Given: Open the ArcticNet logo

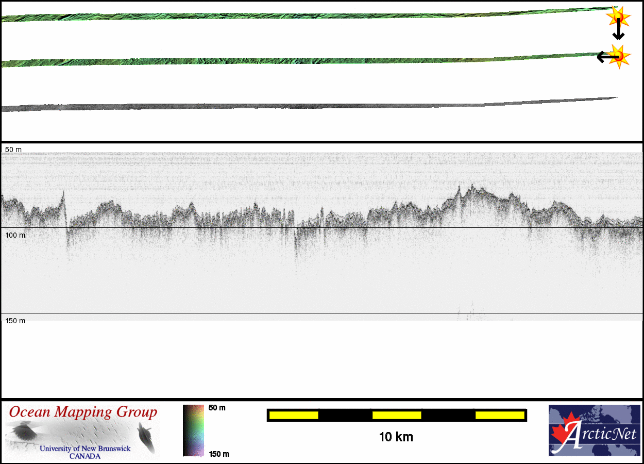Looking at the screenshot, I should coord(593,430).
